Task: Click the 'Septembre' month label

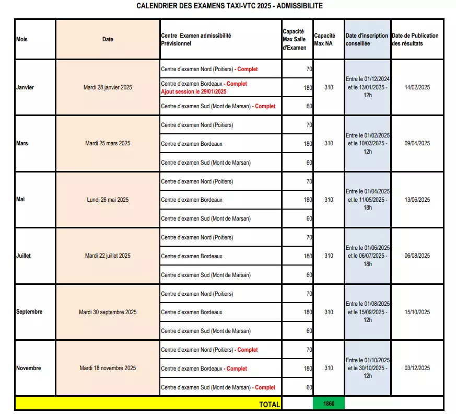Action: tap(29, 312)
